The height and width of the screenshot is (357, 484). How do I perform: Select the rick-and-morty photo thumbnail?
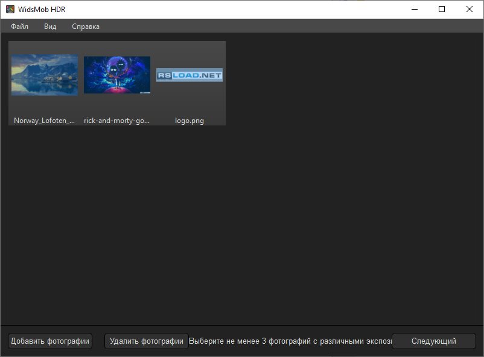(x=117, y=75)
